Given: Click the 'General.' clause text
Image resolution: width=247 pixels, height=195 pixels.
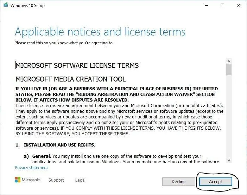Looking at the screenshot, I should coord(42,156).
